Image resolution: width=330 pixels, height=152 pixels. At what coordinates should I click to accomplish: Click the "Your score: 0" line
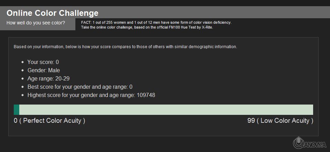(43, 62)
